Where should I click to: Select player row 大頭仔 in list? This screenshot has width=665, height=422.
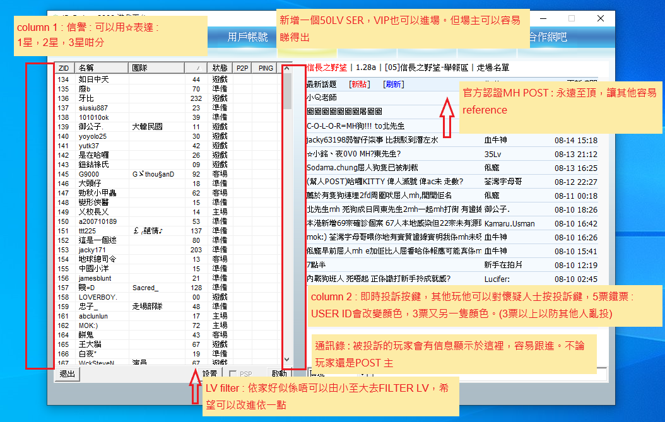90,184
